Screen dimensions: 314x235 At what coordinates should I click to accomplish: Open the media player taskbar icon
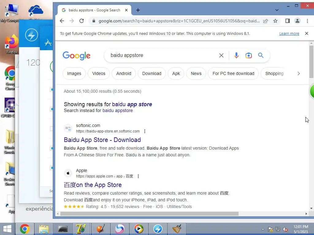(x=139, y=229)
